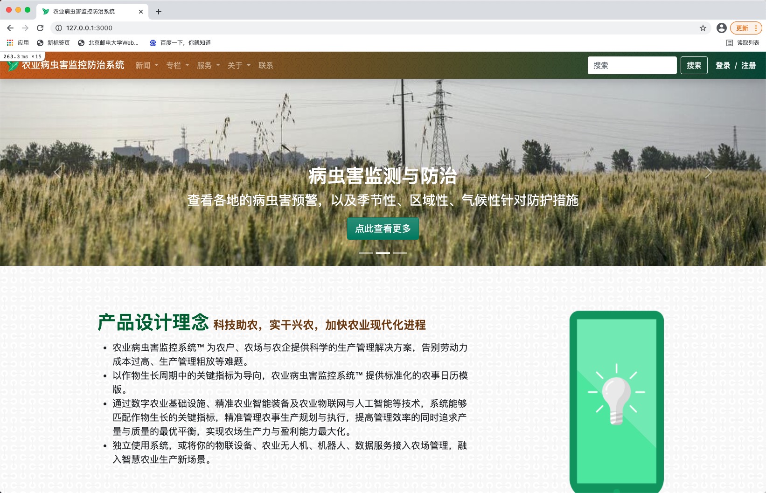The height and width of the screenshot is (493, 766).
Task: Click the lightbulb graphic in the phone illustration
Action: (617, 394)
